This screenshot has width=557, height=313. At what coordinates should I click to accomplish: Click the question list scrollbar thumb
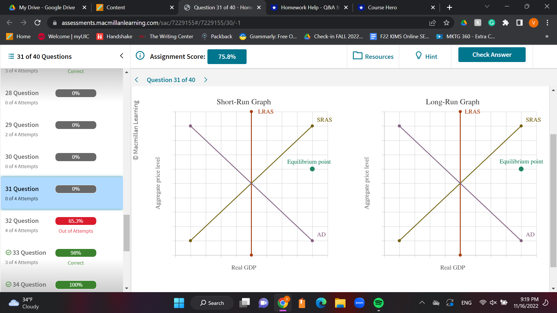tap(126, 232)
